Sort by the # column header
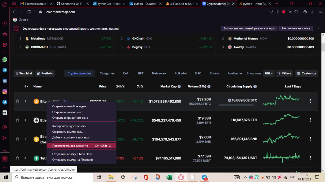The width and height of the screenshot is (325, 182). click(x=26, y=87)
